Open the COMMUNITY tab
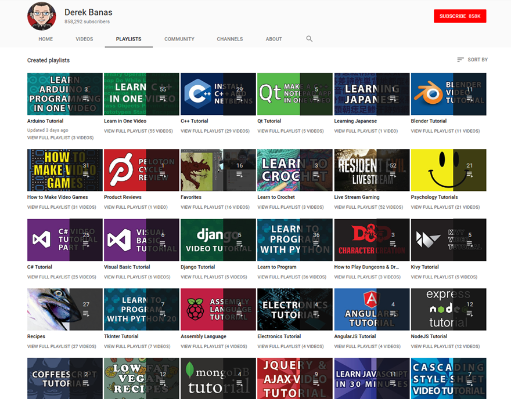Image resolution: width=511 pixels, height=399 pixels. (179, 39)
